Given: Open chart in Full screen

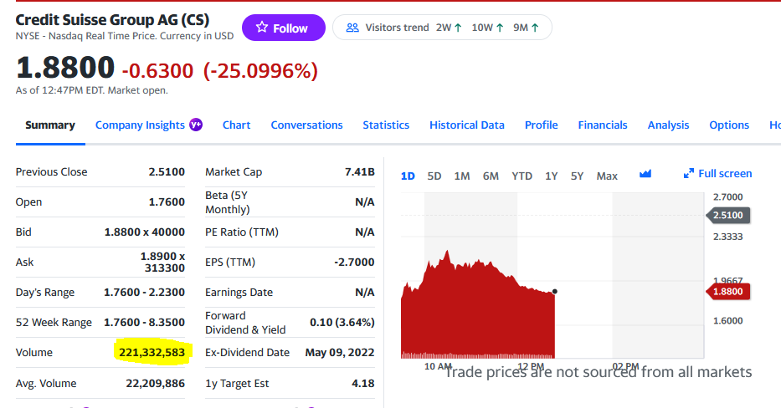Looking at the screenshot, I should (x=717, y=174).
